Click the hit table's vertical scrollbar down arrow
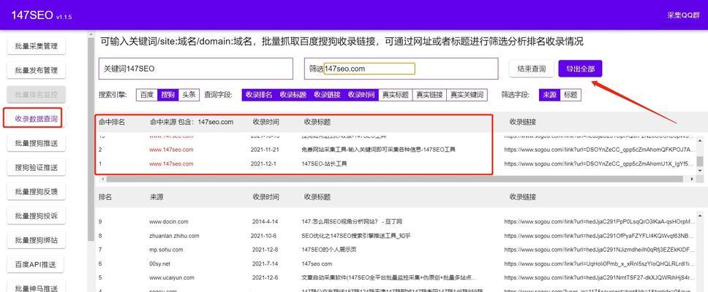This screenshot has width=708, height=292. click(x=700, y=172)
